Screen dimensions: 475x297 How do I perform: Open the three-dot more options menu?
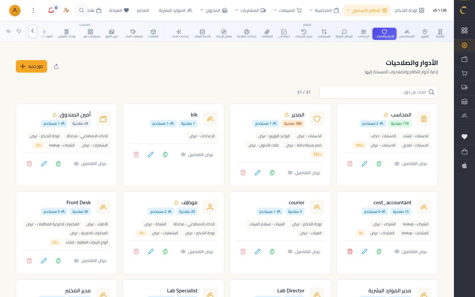(x=33, y=11)
